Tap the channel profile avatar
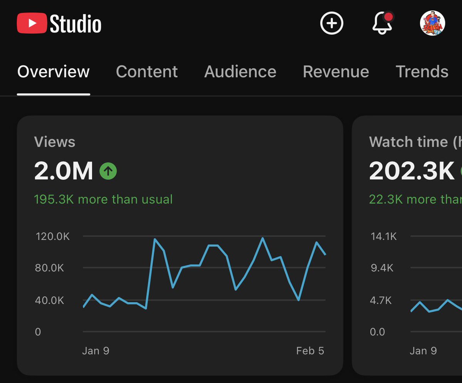 click(x=433, y=23)
